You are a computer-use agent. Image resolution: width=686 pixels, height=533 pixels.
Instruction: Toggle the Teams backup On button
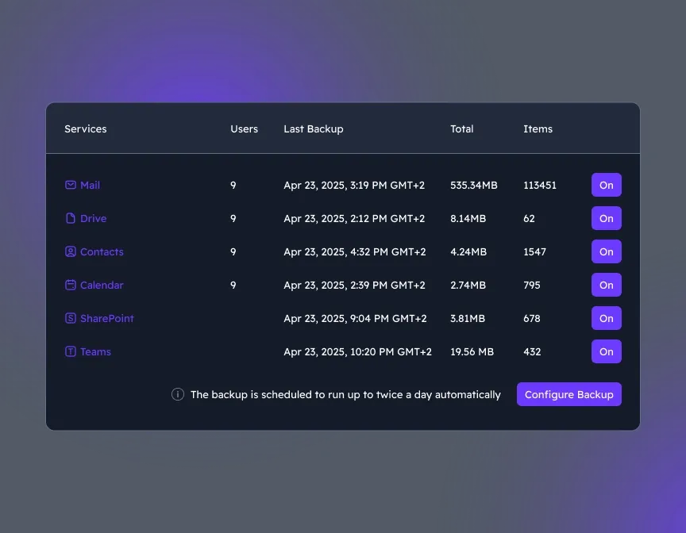606,351
